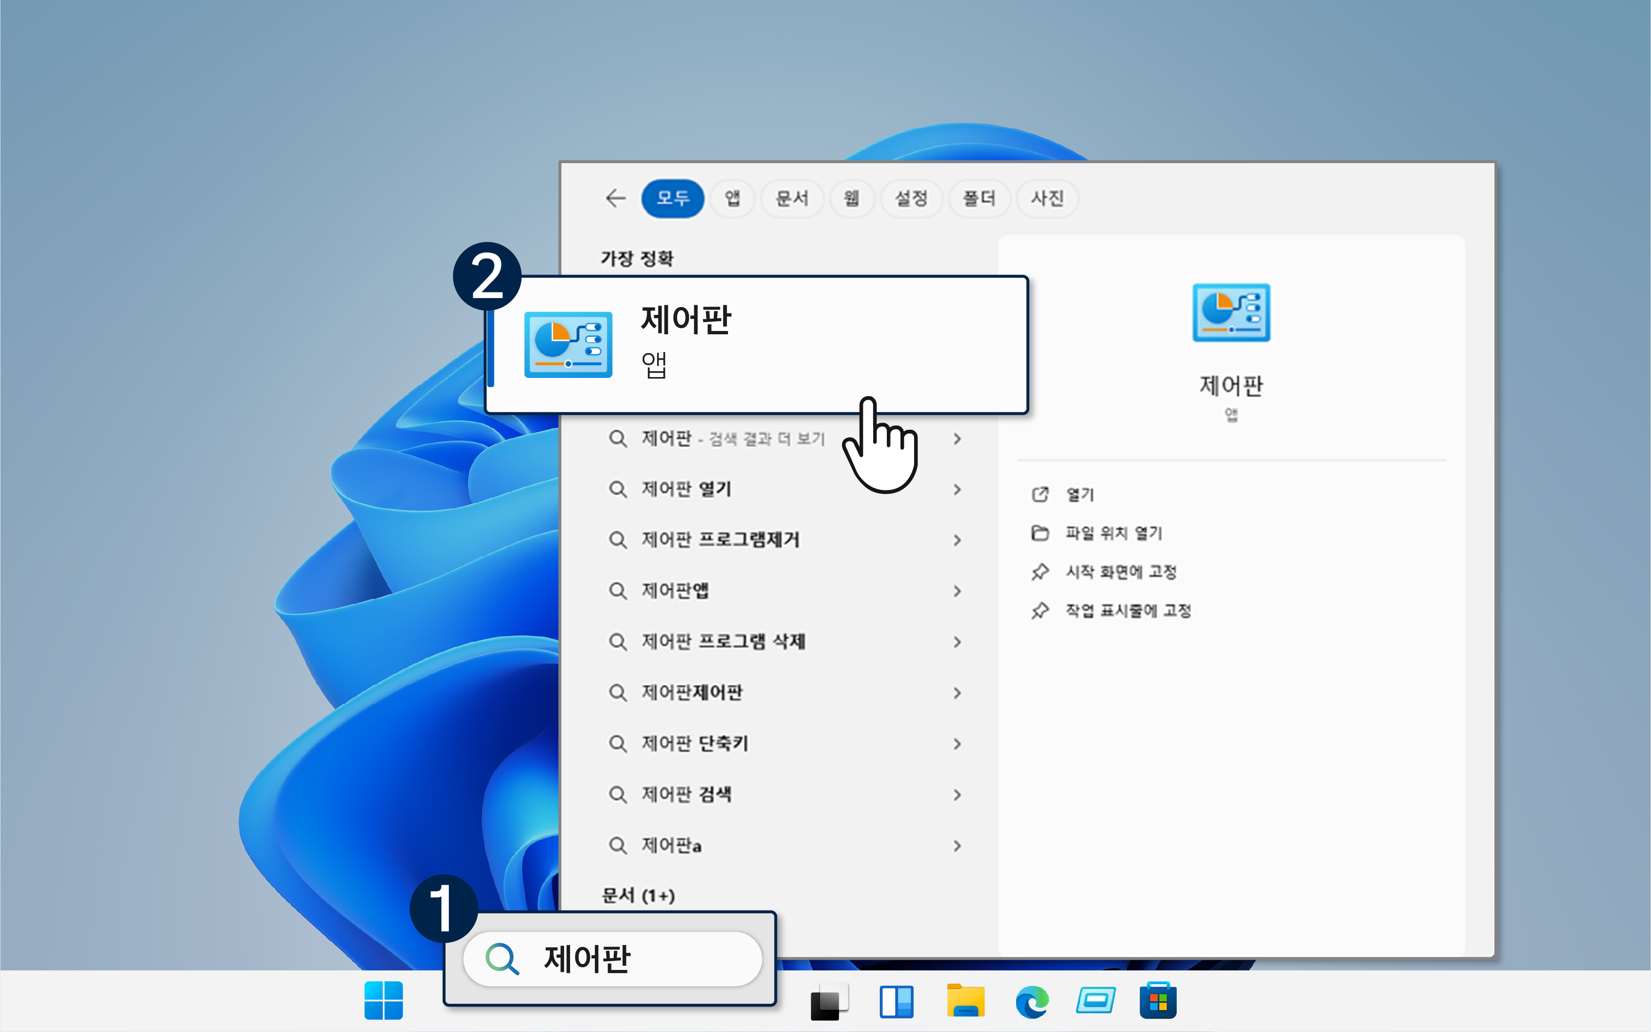Screen dimensions: 1651x1032
Task: Expand the 제어판 열기 search suggestion
Action: coord(958,488)
